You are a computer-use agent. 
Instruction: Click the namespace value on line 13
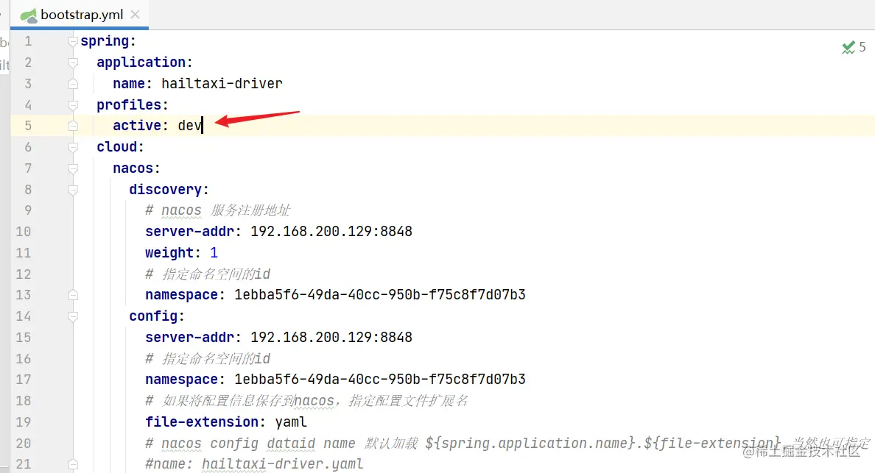tap(380, 295)
